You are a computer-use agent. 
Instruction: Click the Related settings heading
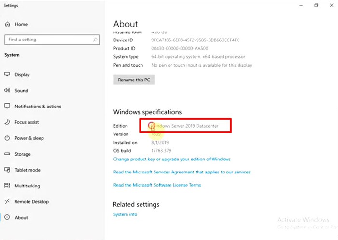pos(136,204)
